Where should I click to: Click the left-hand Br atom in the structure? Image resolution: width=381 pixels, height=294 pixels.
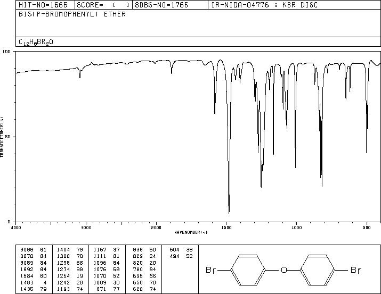(210, 270)
